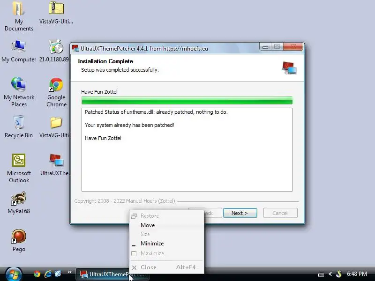Click the Next > button

coord(240,213)
